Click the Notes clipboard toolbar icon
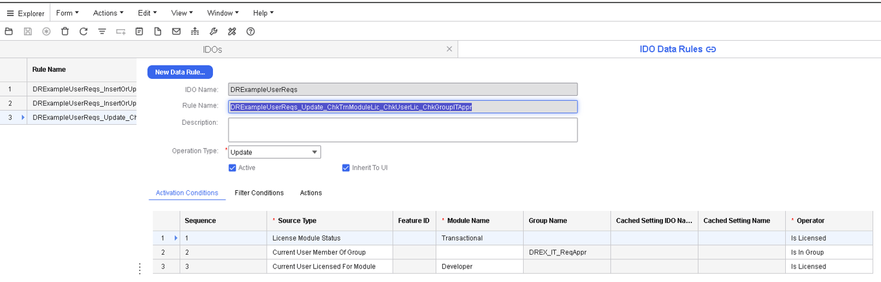Screen dimensions: 881x282 point(139,32)
